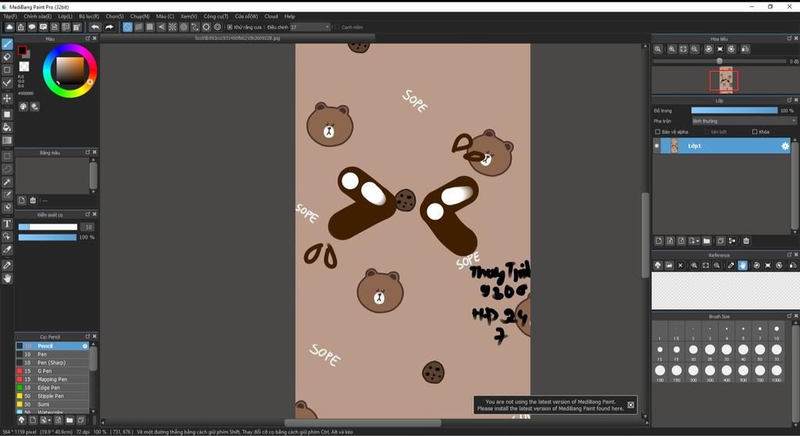
Task: Toggle the hand icon in Reference panel
Action: 742,266
